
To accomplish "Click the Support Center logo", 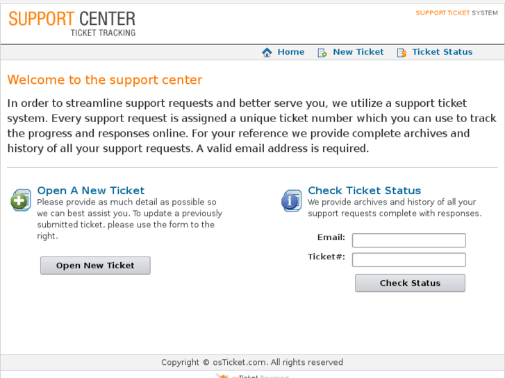I will tap(72, 23).
